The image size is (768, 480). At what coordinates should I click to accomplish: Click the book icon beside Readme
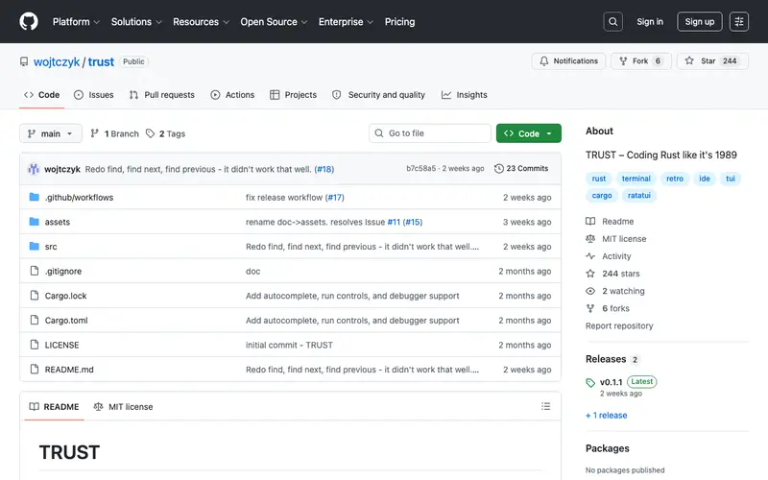590,222
